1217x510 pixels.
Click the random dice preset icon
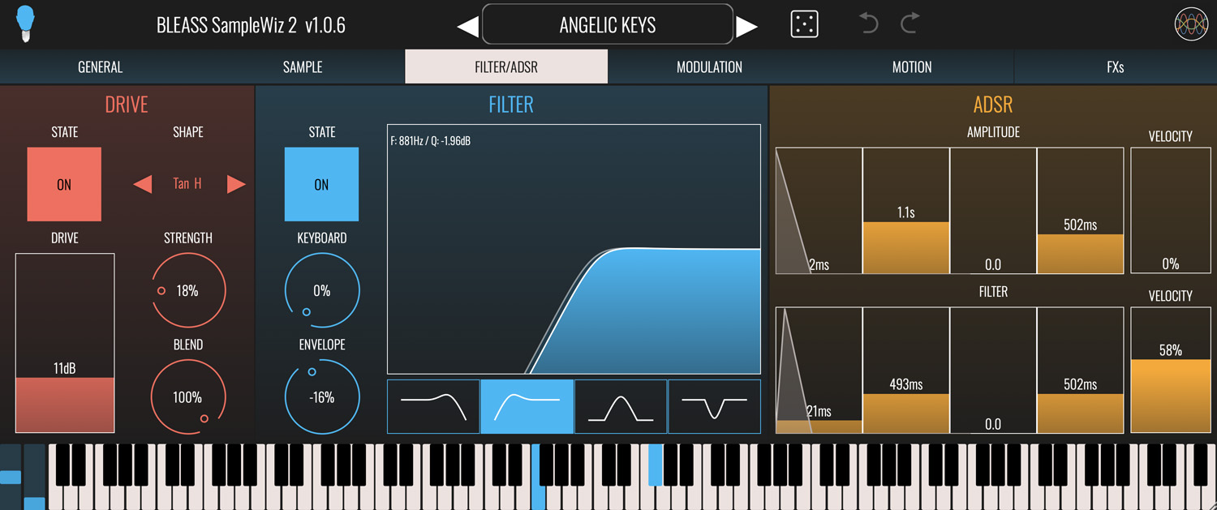coord(804,24)
